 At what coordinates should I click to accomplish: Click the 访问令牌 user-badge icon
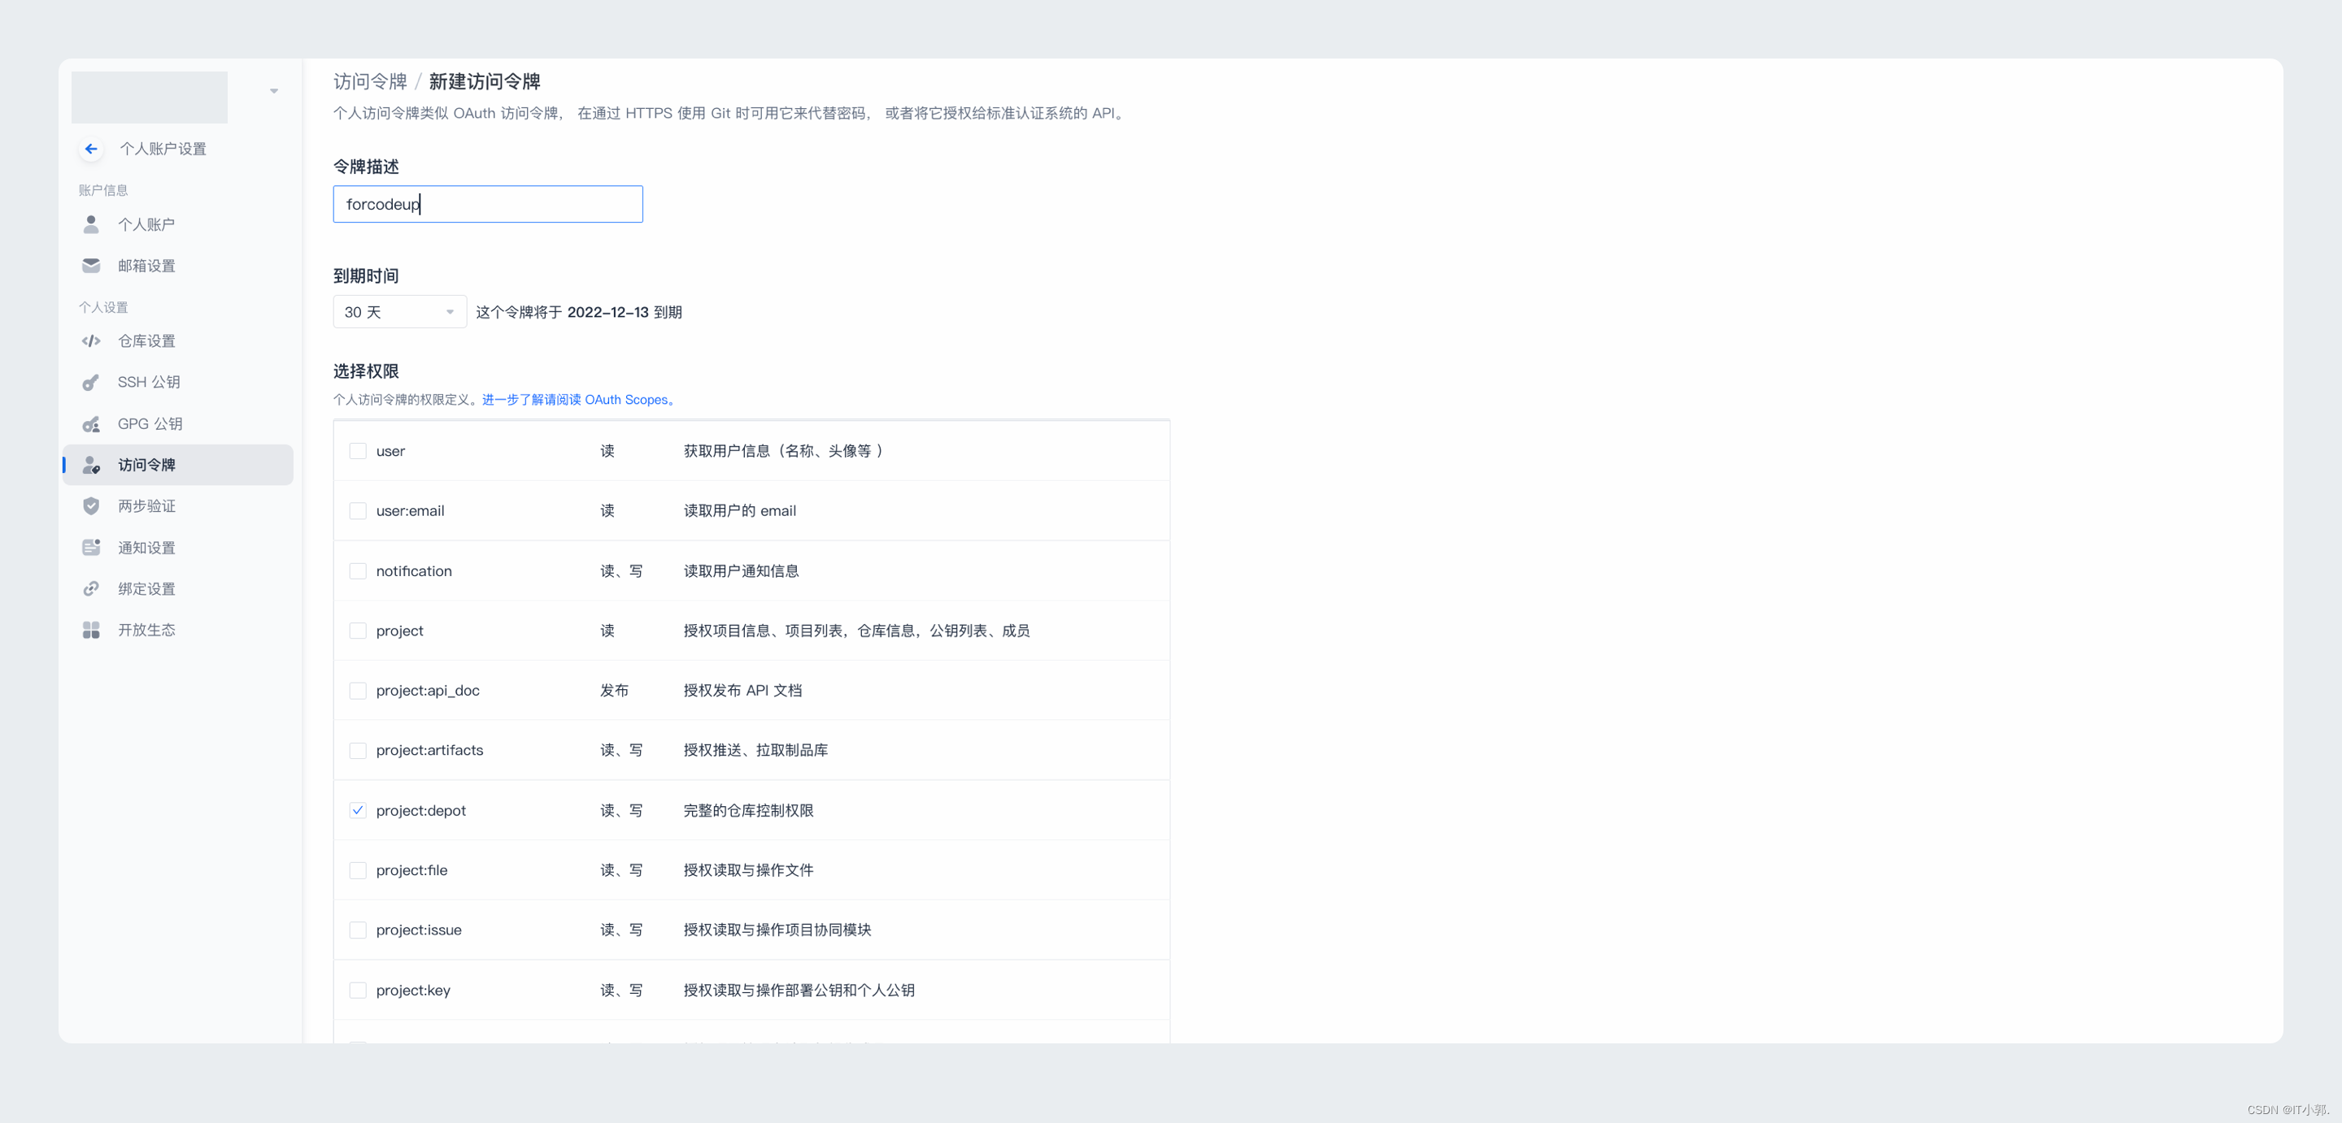[x=91, y=465]
